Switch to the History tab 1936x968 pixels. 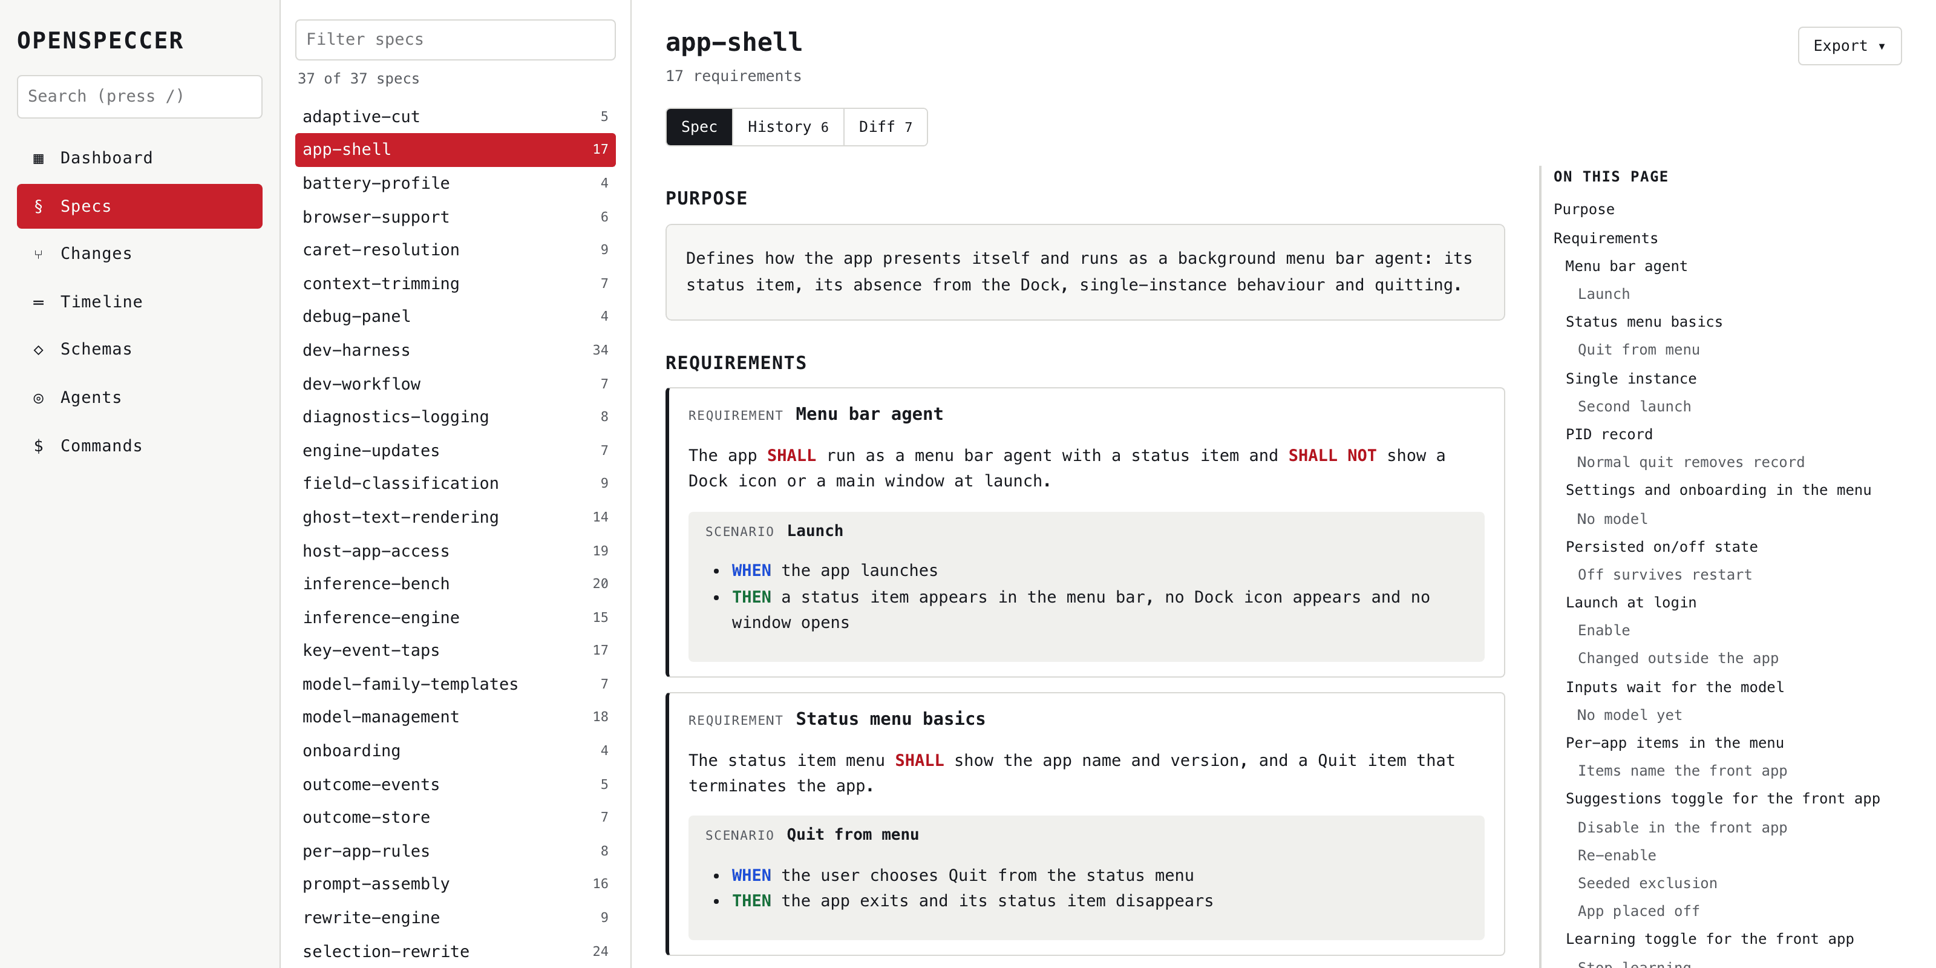click(788, 127)
